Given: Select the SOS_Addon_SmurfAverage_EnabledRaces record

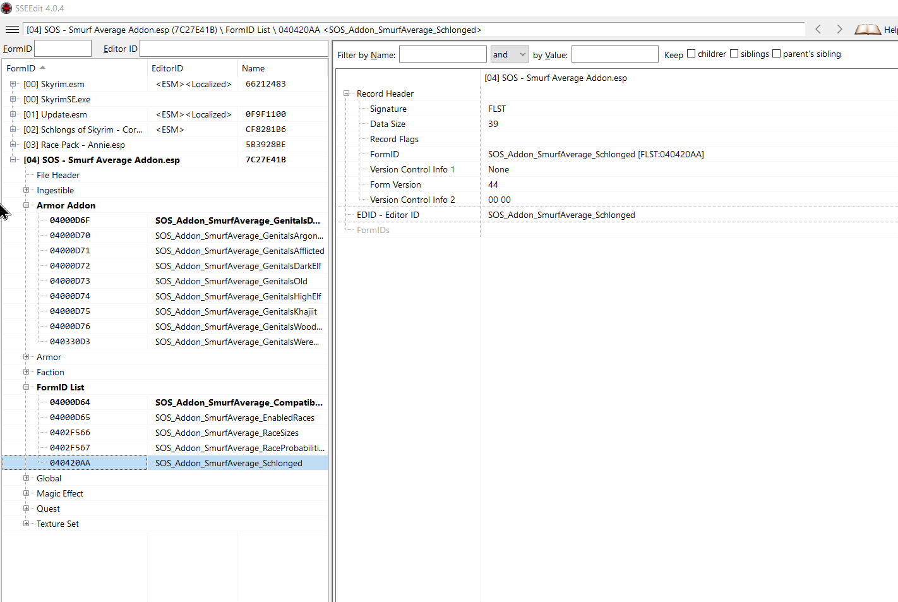Looking at the screenshot, I should 165,418.
